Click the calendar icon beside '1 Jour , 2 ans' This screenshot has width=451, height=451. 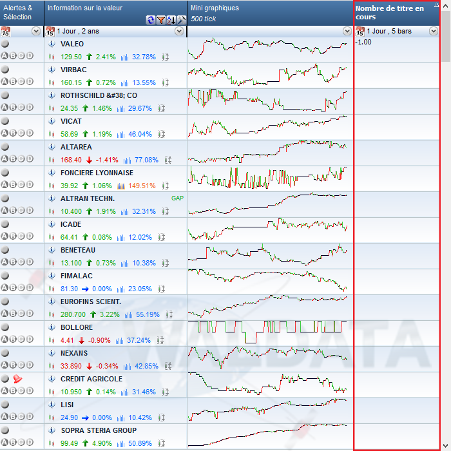(50, 32)
